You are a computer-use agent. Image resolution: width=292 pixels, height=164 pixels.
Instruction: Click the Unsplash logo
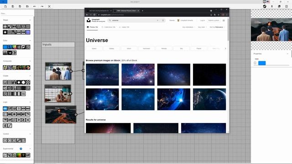[89, 20]
